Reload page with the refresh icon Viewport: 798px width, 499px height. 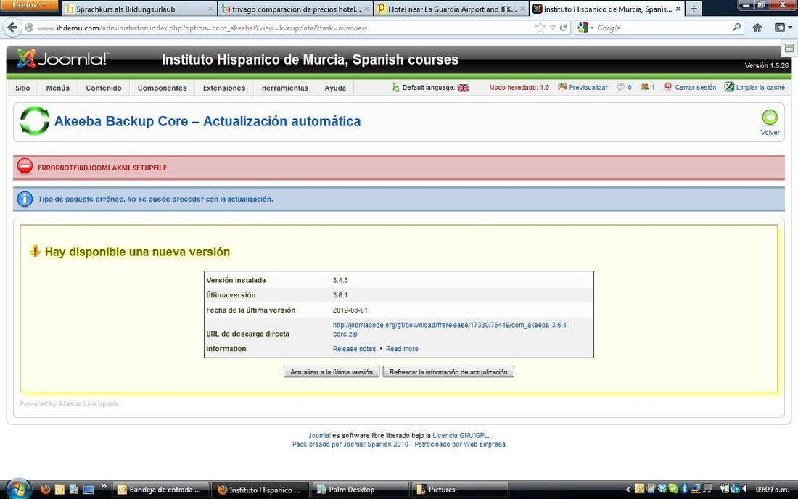(563, 28)
